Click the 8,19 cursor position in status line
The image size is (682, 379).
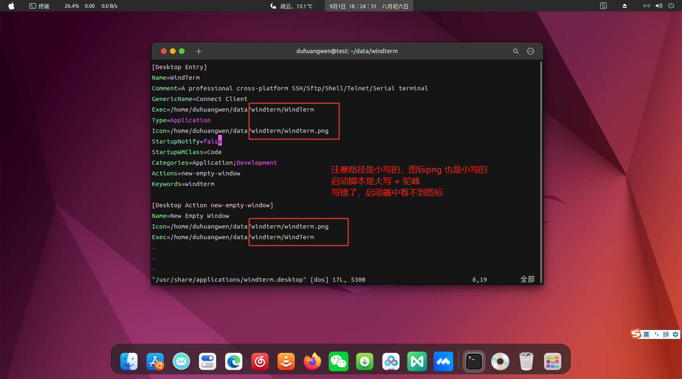point(479,280)
